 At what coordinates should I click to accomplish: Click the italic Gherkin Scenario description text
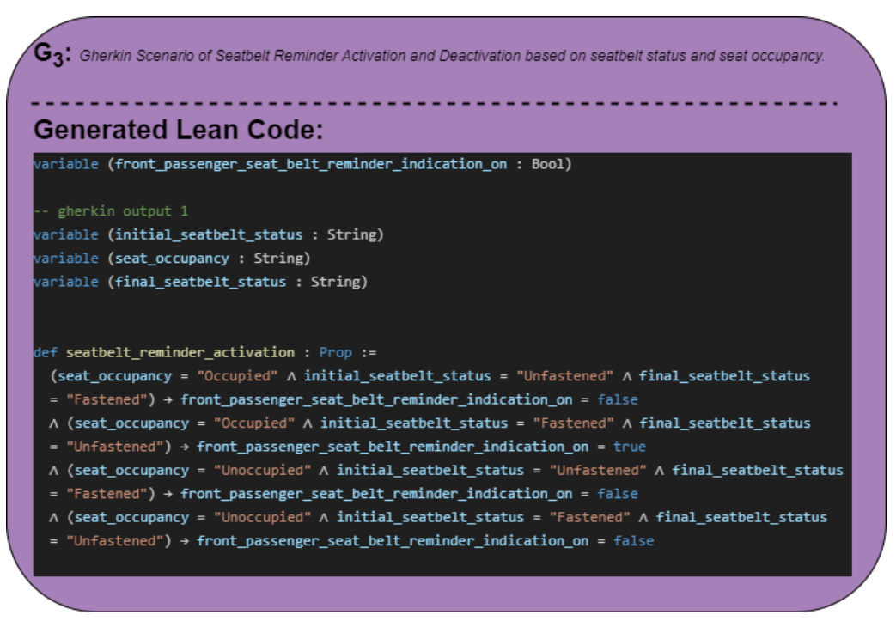tap(452, 57)
